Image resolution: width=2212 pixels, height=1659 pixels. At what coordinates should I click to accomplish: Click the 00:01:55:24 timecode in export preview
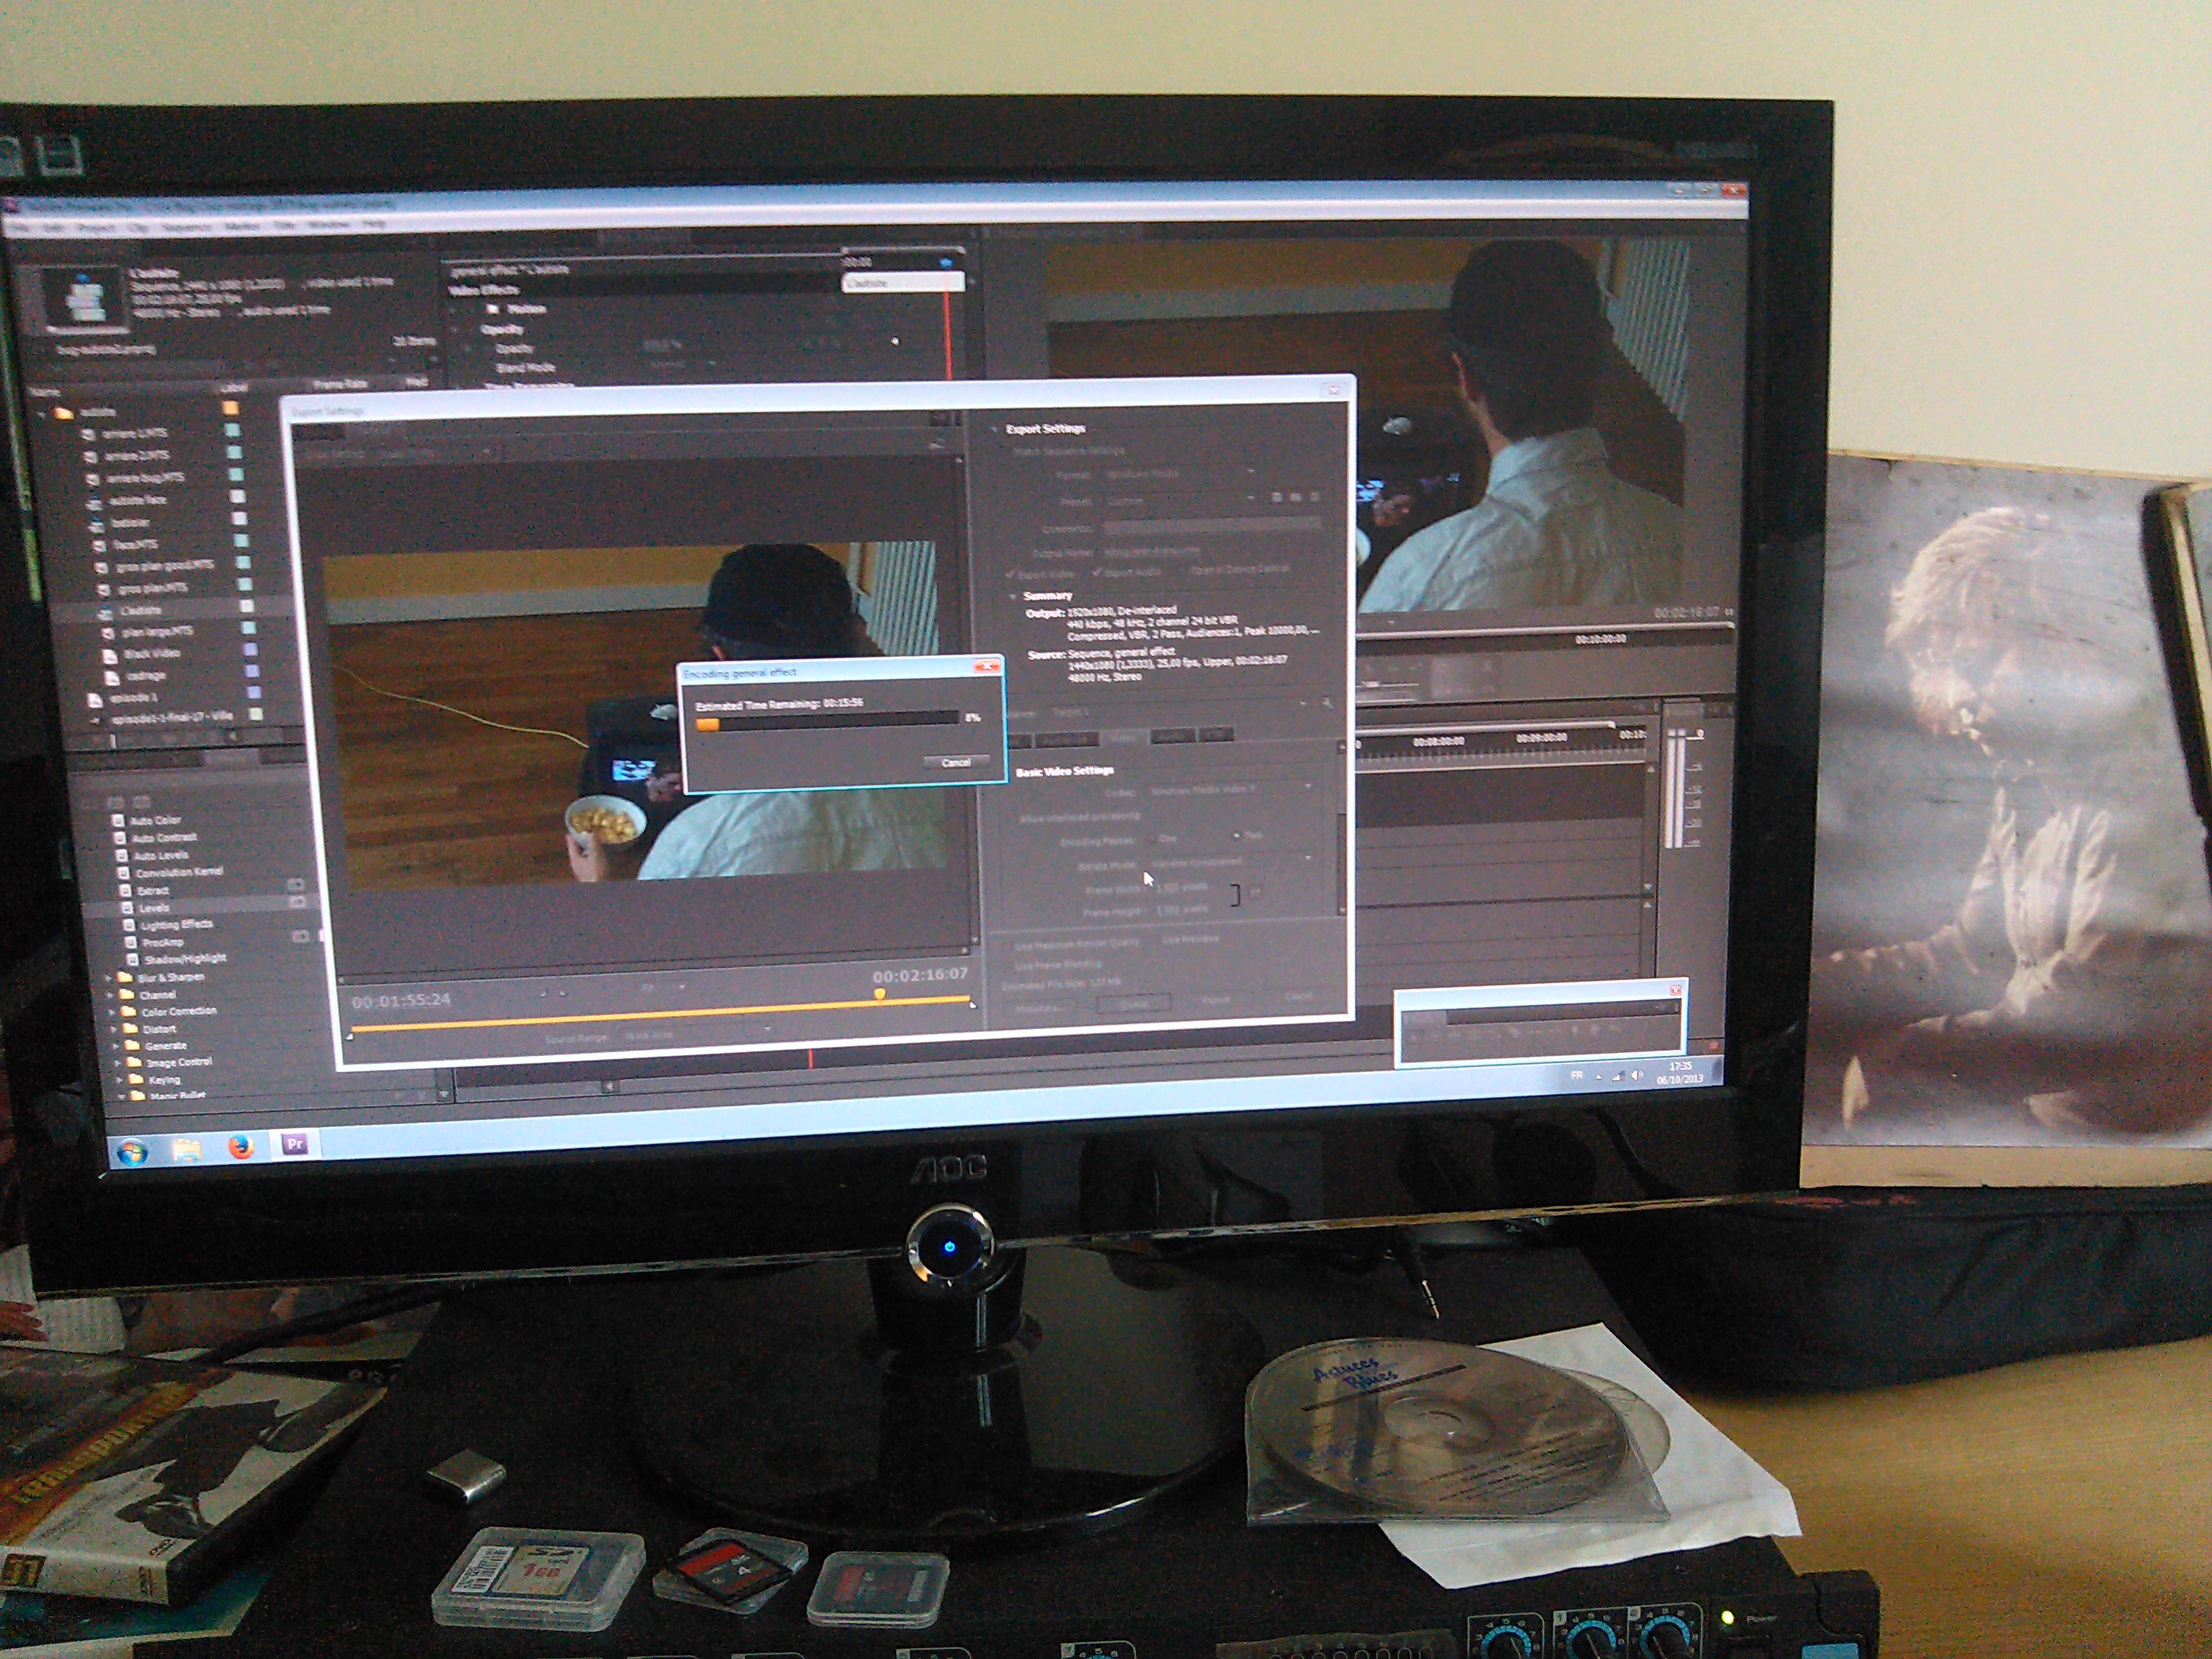(401, 1000)
